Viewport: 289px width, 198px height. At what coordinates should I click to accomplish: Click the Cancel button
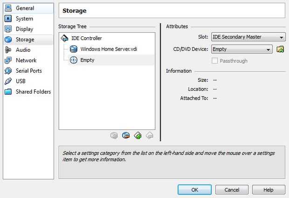point(232,190)
